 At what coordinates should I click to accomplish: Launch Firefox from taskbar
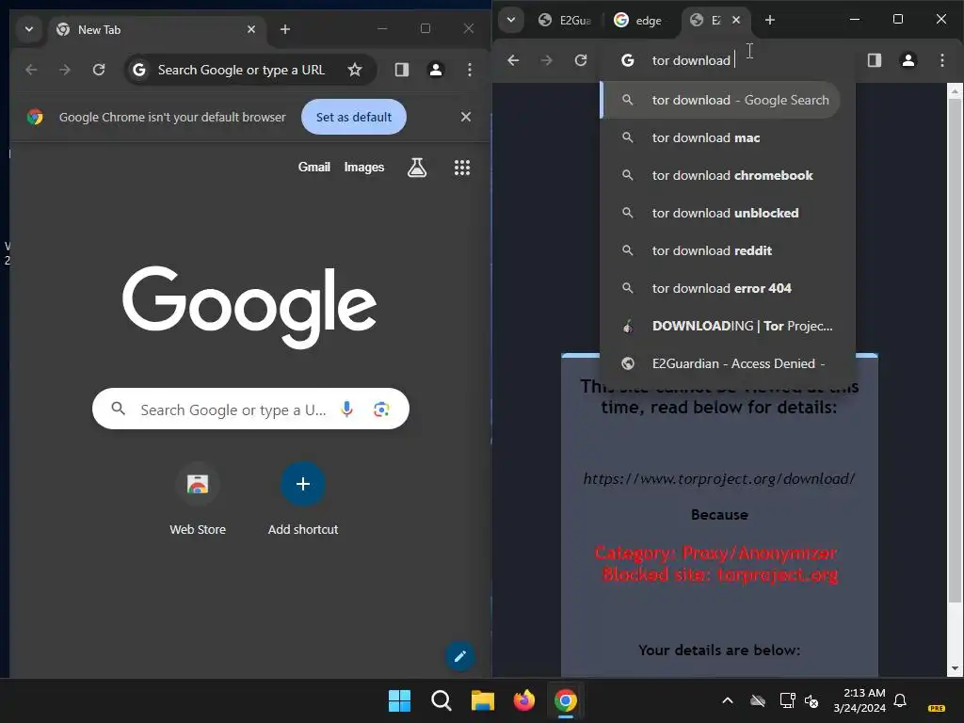pos(523,700)
